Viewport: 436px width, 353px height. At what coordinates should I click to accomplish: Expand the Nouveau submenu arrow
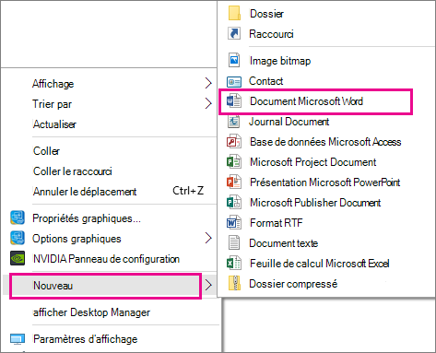tap(208, 285)
